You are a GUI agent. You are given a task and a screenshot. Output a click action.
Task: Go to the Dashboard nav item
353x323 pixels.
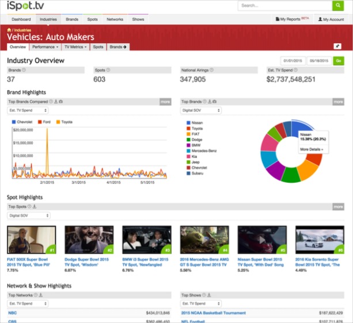(x=21, y=20)
